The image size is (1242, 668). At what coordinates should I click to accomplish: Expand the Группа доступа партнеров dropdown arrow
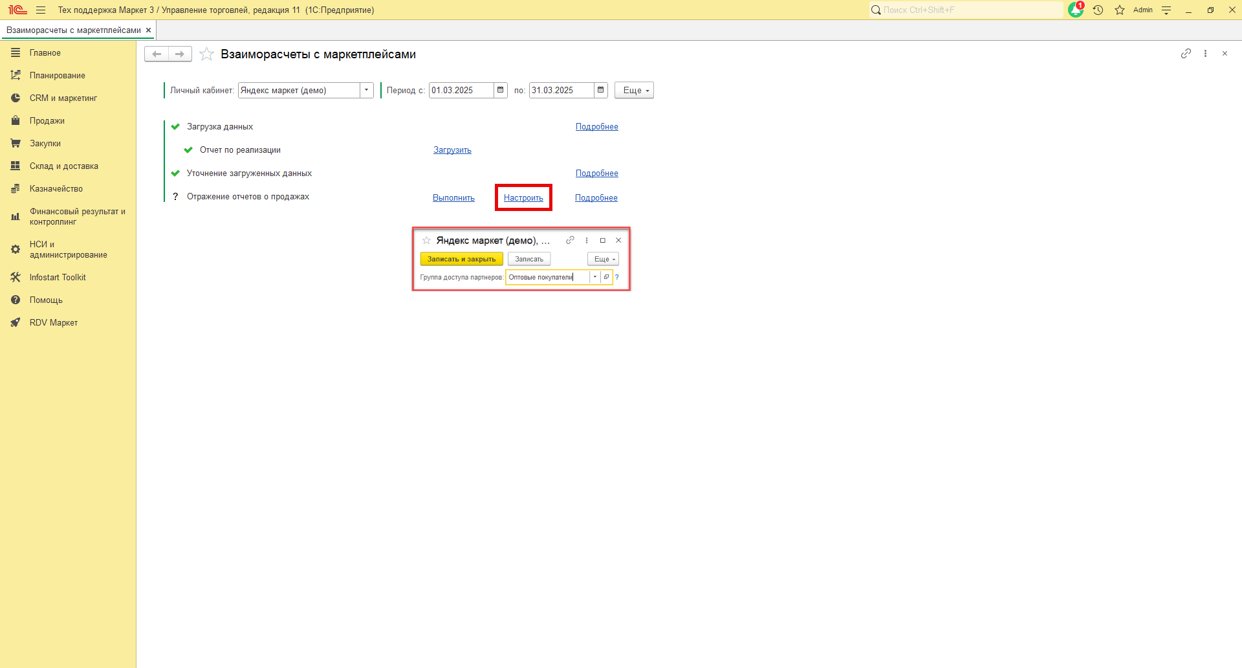point(595,277)
